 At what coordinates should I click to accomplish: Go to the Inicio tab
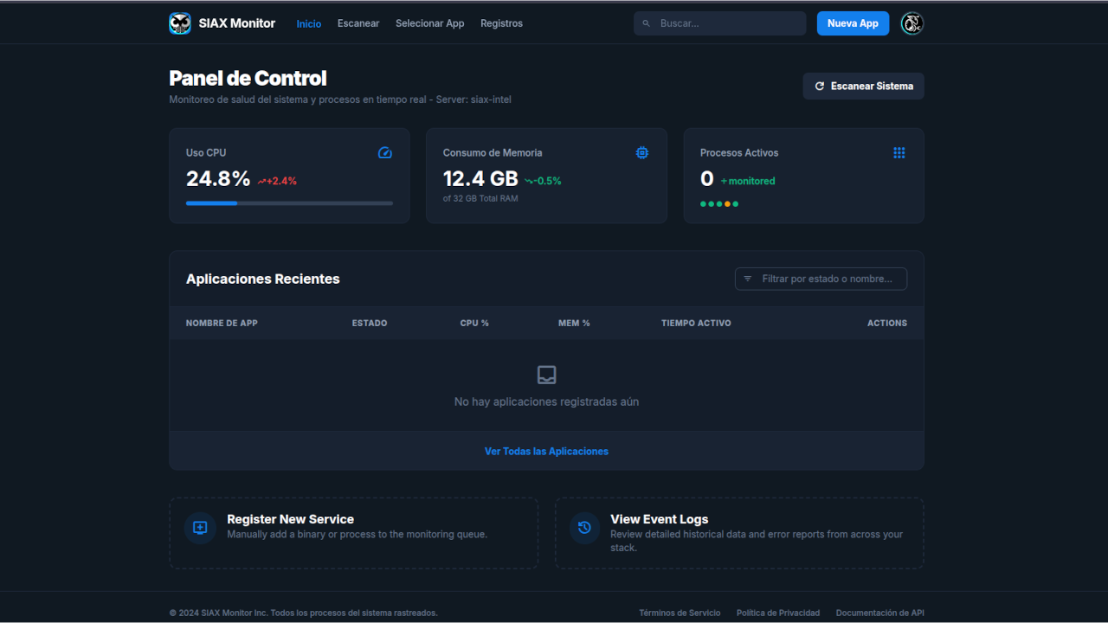pos(308,24)
